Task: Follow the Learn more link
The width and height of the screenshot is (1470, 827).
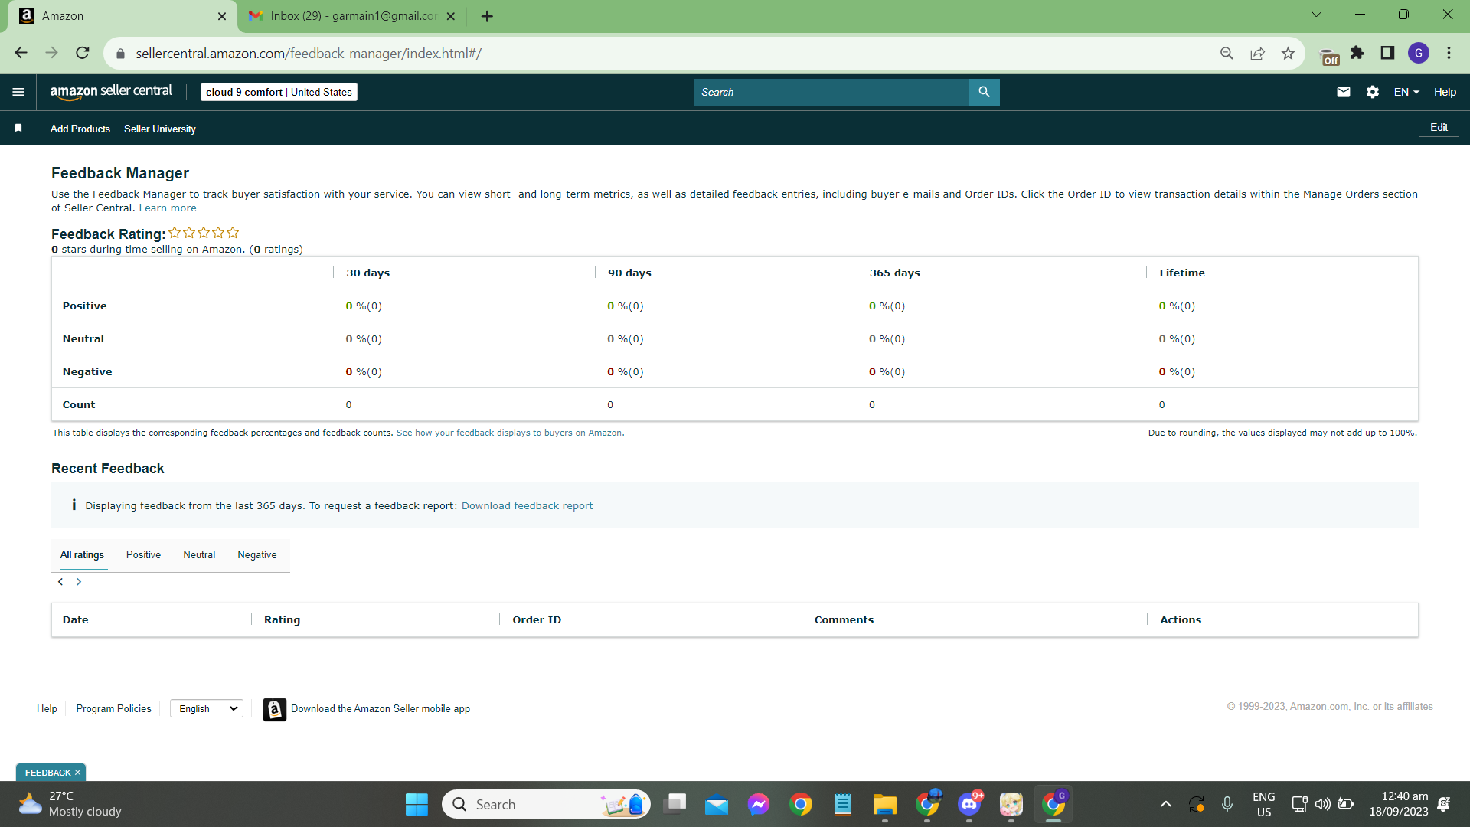Action: click(x=168, y=208)
